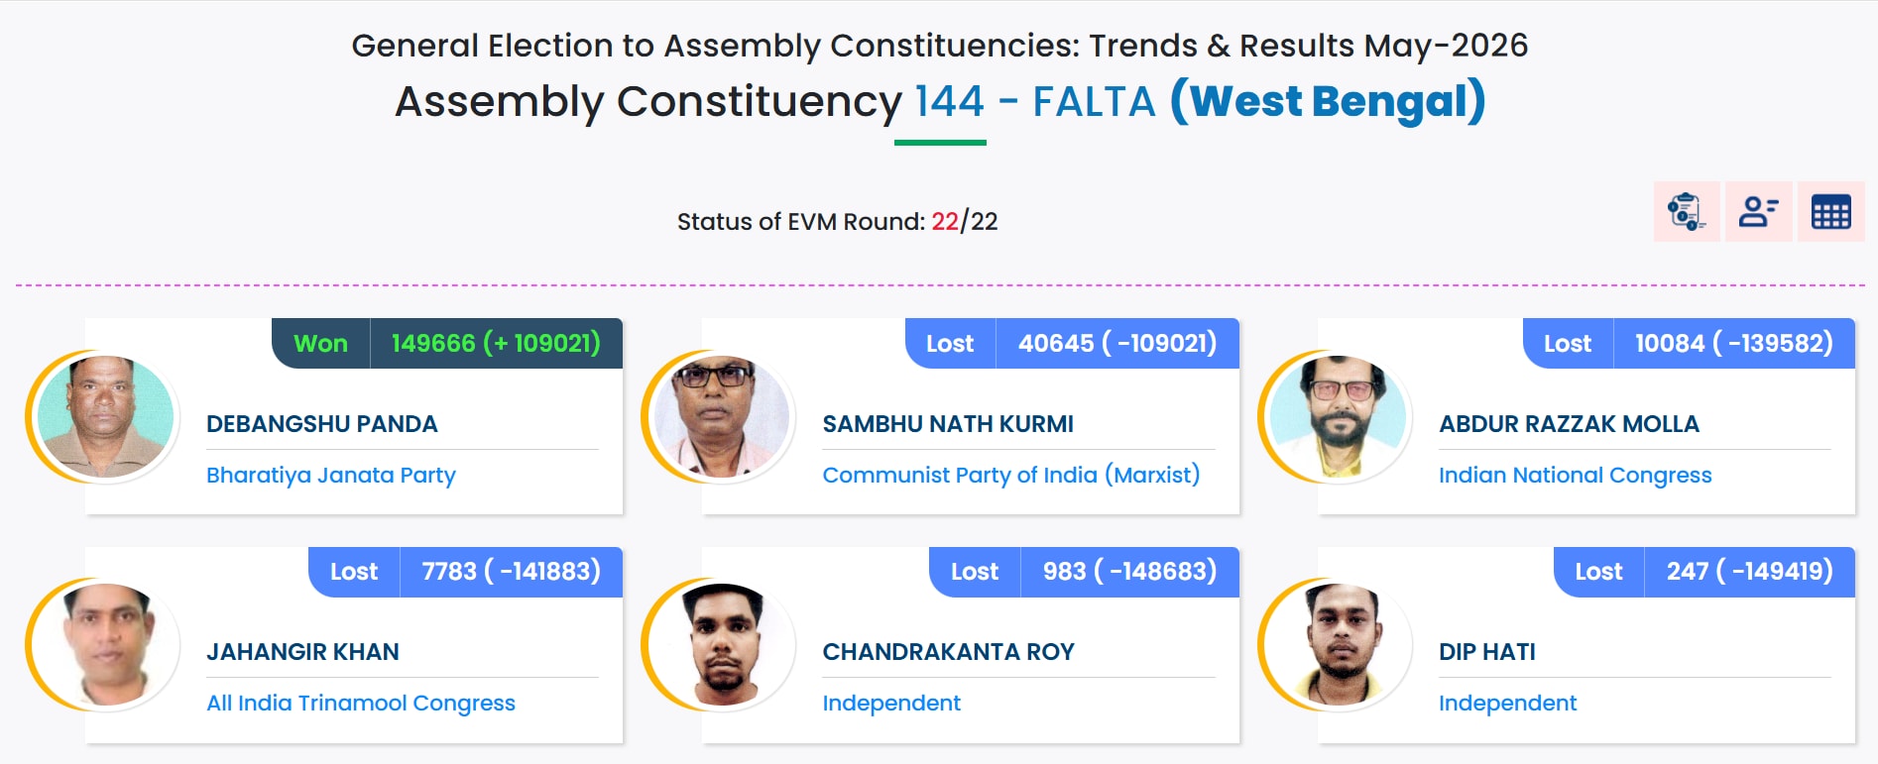This screenshot has height=764, width=1878.
Task: Open Dip Hati's portrait thumbnail
Action: [1340, 645]
